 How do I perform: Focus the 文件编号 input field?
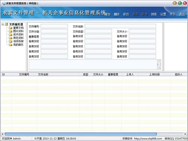coord(54,26)
